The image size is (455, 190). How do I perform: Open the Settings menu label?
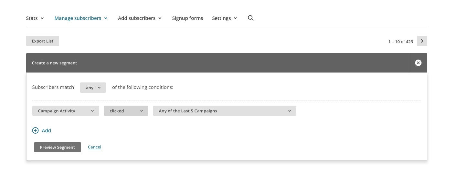pos(221,18)
